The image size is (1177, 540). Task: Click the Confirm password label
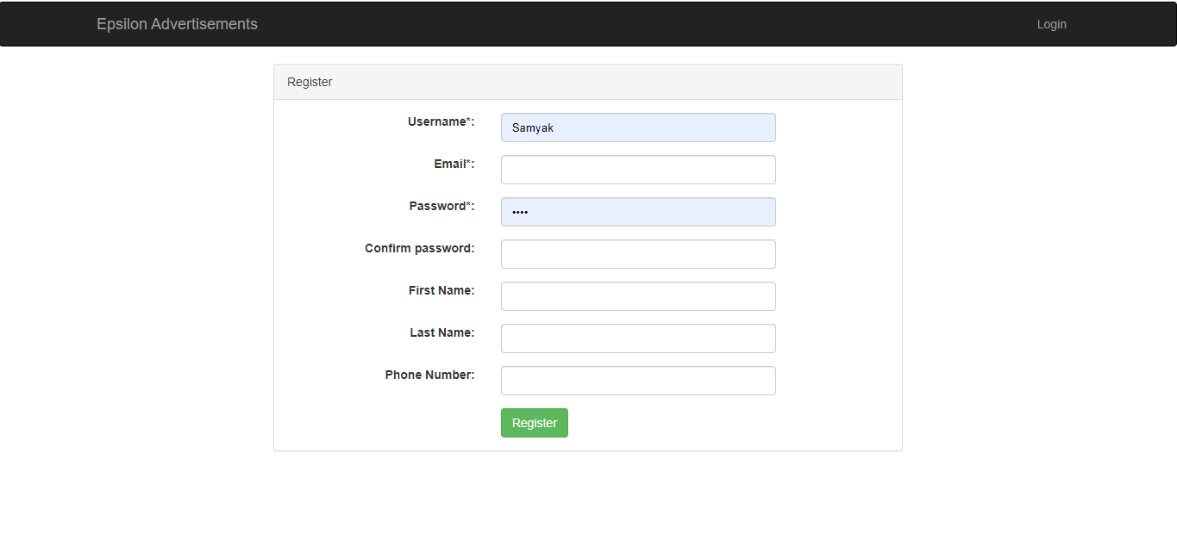[x=419, y=248]
